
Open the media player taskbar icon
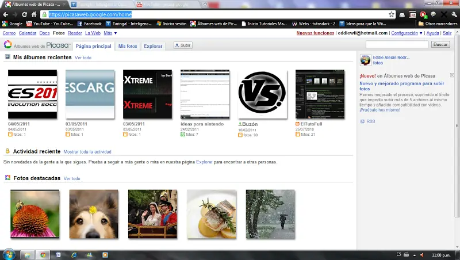105,255
